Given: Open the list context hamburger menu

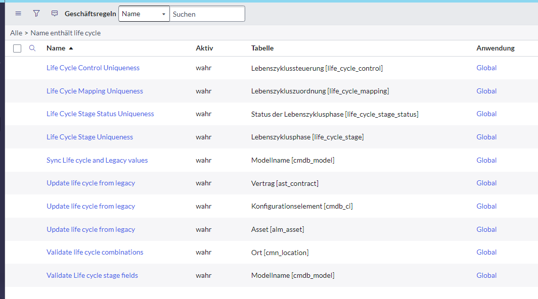Looking at the screenshot, I should (18, 14).
